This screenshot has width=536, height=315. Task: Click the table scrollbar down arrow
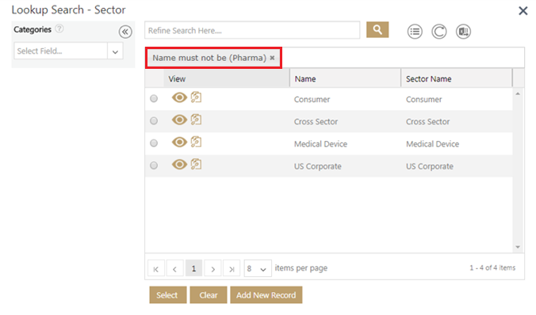tap(518, 247)
